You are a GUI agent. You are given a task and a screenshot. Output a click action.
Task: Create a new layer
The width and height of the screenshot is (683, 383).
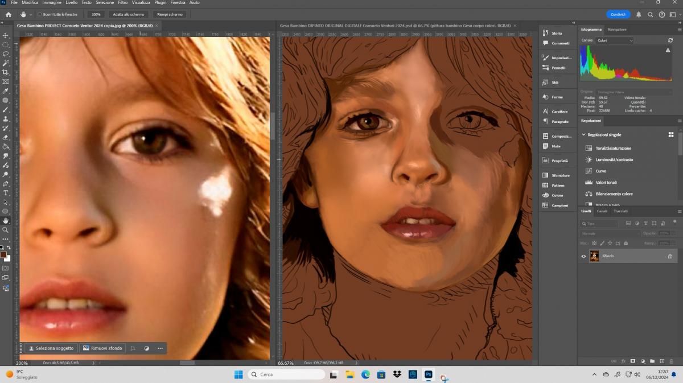pyautogui.click(x=662, y=361)
